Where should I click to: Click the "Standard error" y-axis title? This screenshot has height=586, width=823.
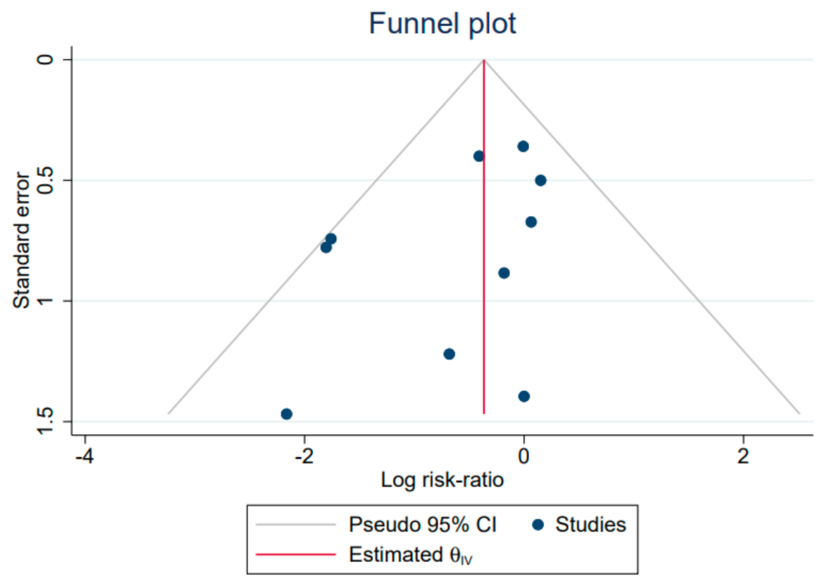23,239
